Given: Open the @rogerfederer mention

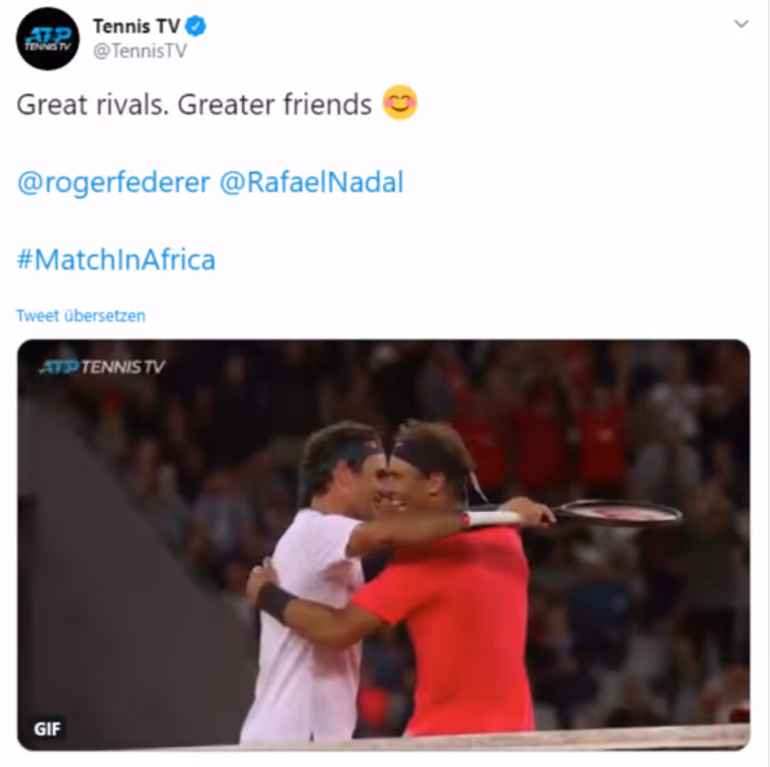Looking at the screenshot, I should click(x=114, y=183).
